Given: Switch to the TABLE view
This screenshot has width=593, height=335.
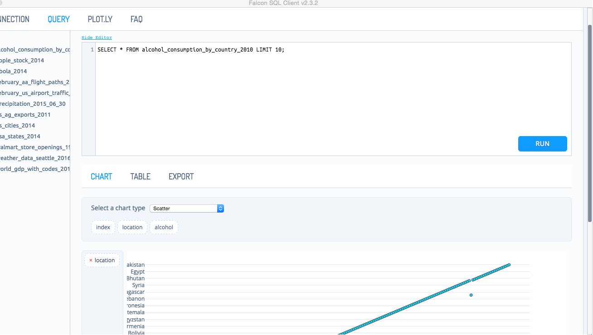Looking at the screenshot, I should click(140, 176).
